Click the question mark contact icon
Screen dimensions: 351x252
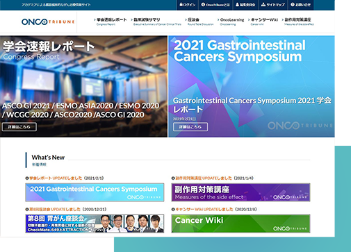pyautogui.click(x=293, y=5)
